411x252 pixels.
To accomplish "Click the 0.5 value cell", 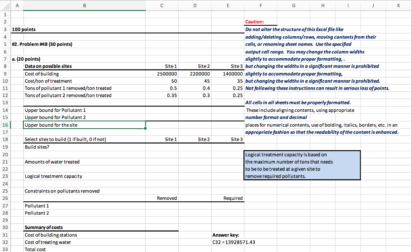I will point(162,88).
